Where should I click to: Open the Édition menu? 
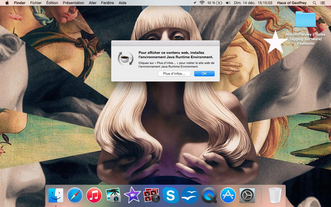52,3
